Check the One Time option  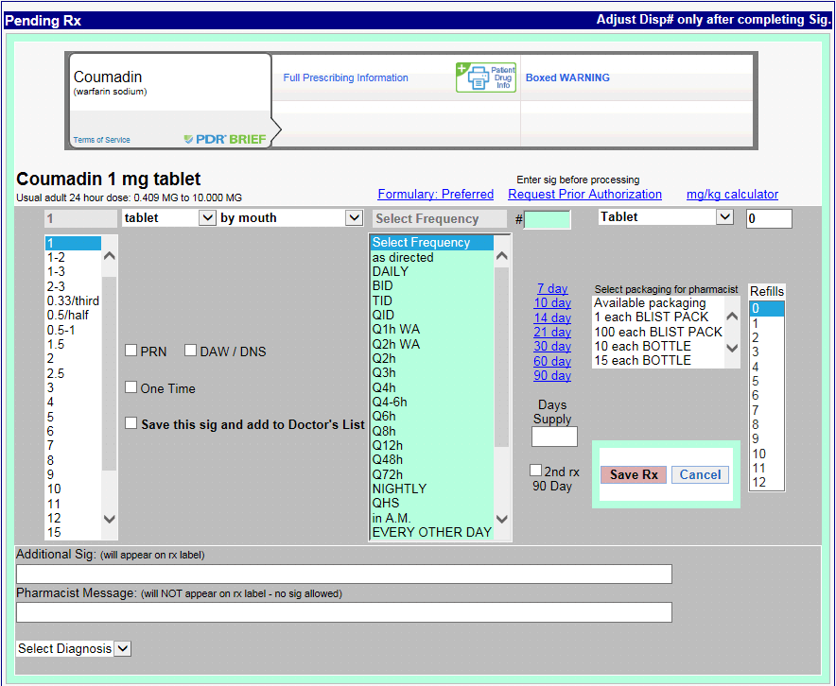[x=131, y=387]
